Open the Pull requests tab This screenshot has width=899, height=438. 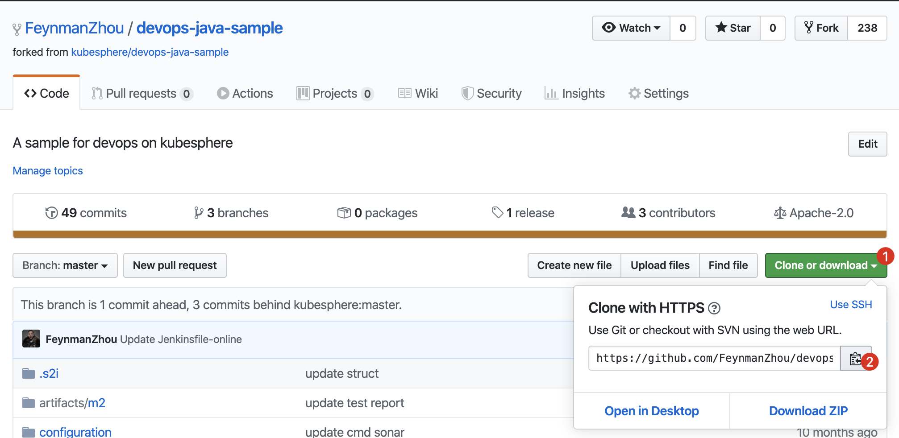click(142, 93)
